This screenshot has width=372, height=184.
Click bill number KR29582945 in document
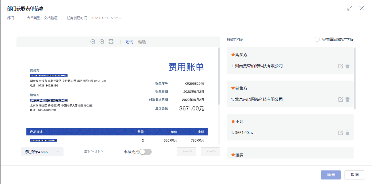click(194, 84)
